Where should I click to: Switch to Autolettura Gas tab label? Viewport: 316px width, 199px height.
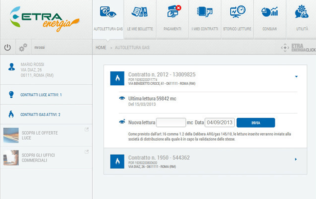pyautogui.click(x=108, y=29)
